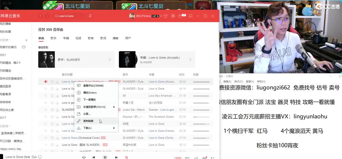
Task: Click the voice search microphone icon
Action: (90, 16)
